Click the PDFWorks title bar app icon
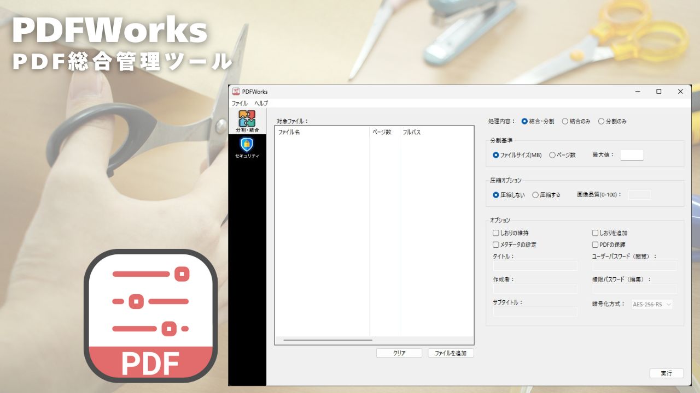This screenshot has width=700, height=393. (236, 92)
